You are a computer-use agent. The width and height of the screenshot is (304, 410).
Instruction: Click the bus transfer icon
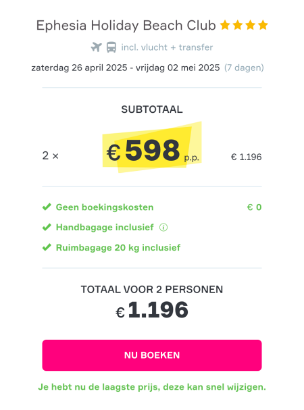(x=111, y=47)
